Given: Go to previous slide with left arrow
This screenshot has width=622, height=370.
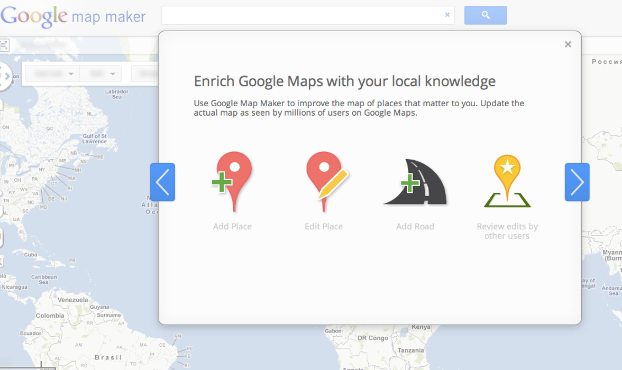Looking at the screenshot, I should pos(163,182).
